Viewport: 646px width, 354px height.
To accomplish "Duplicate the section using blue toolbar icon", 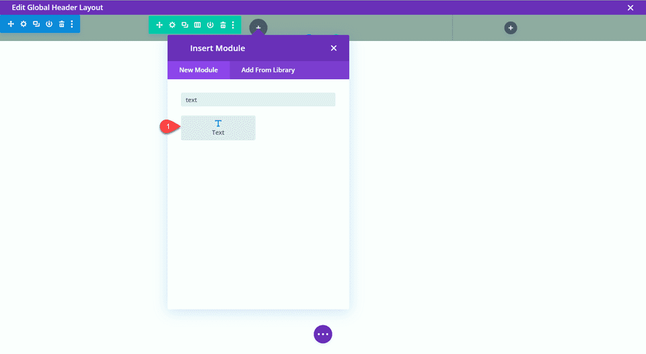I will 36,24.
